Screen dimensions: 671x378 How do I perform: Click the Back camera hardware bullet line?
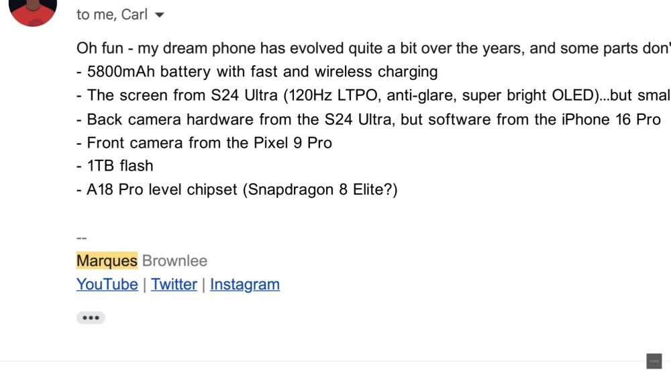click(x=368, y=120)
